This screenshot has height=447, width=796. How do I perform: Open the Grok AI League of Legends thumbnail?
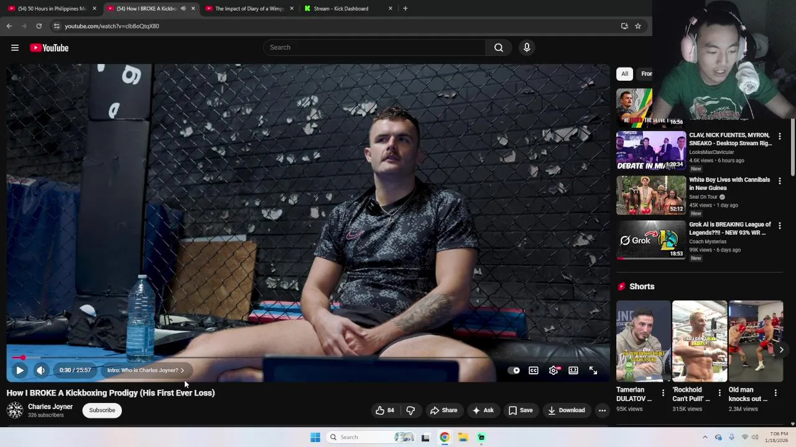pyautogui.click(x=651, y=239)
